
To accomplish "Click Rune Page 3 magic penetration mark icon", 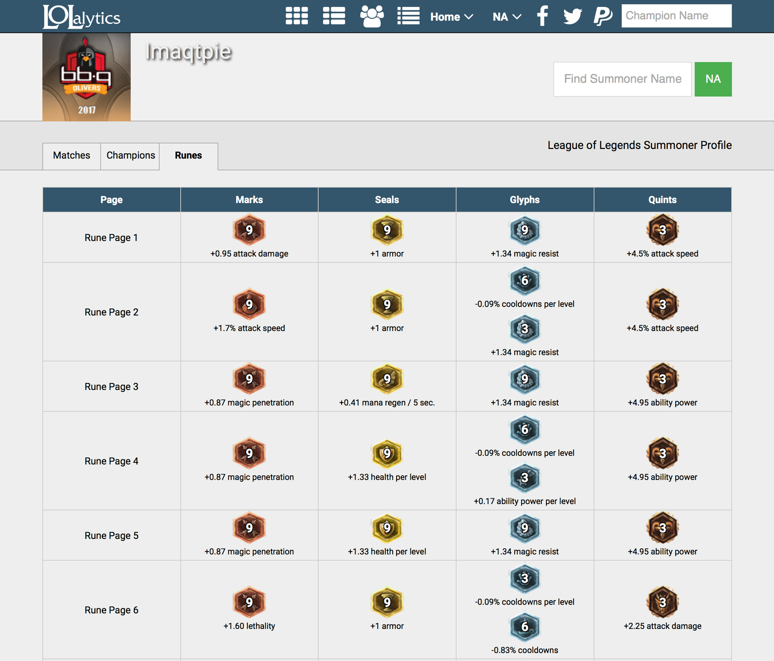I will pos(249,379).
